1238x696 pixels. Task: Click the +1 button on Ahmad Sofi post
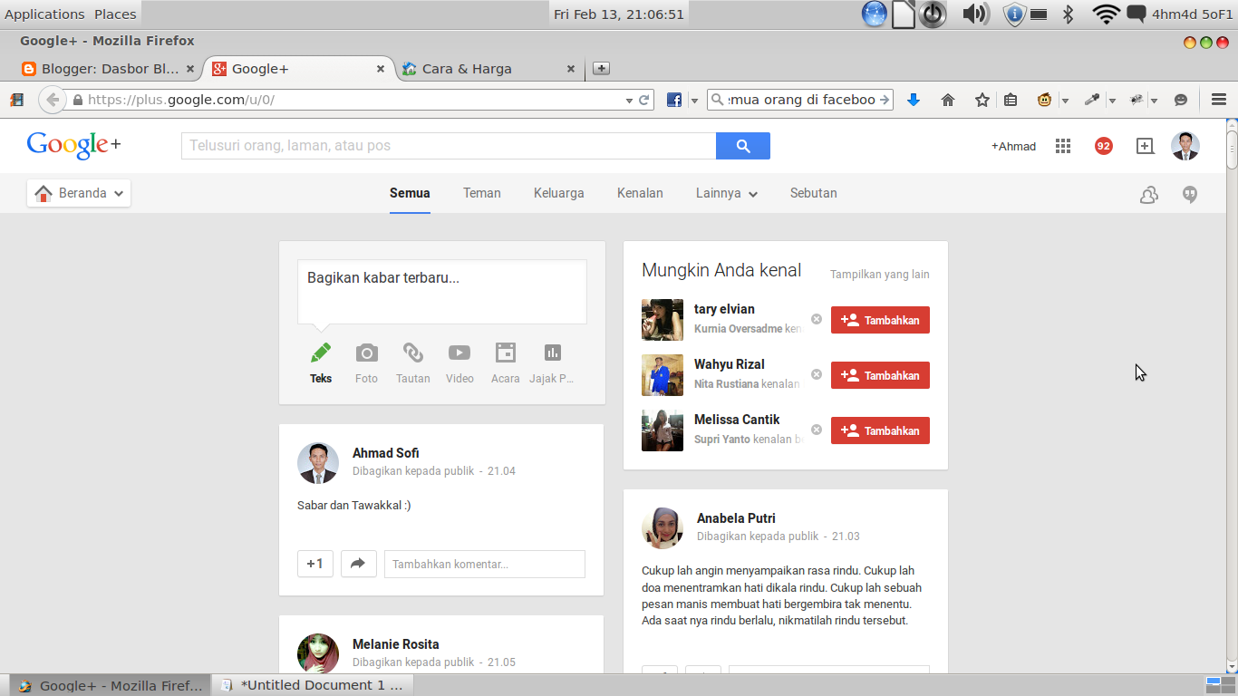(315, 564)
